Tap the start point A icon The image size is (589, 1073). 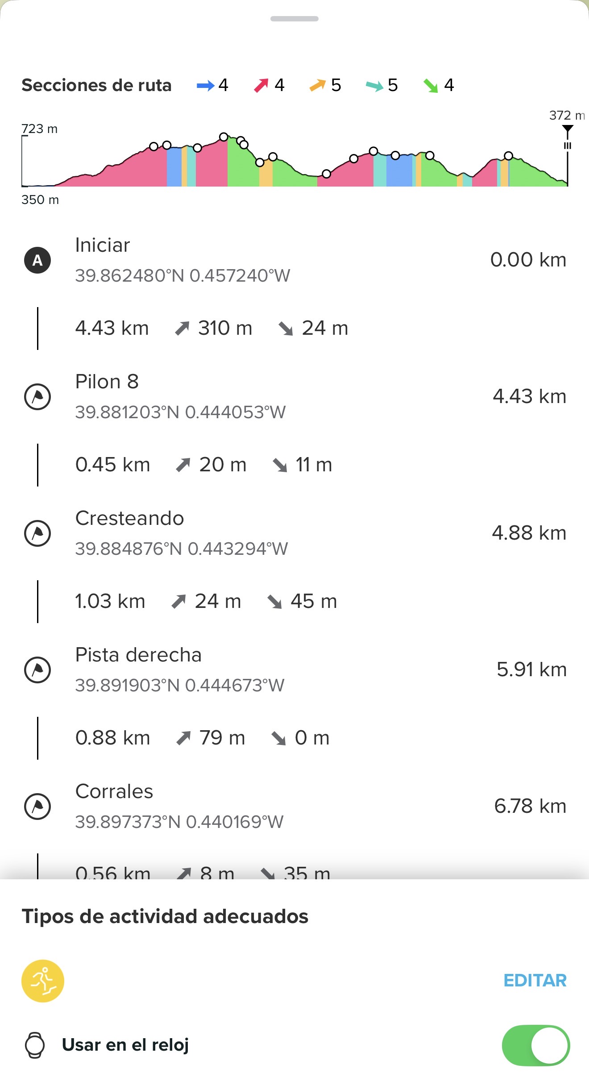(x=37, y=260)
